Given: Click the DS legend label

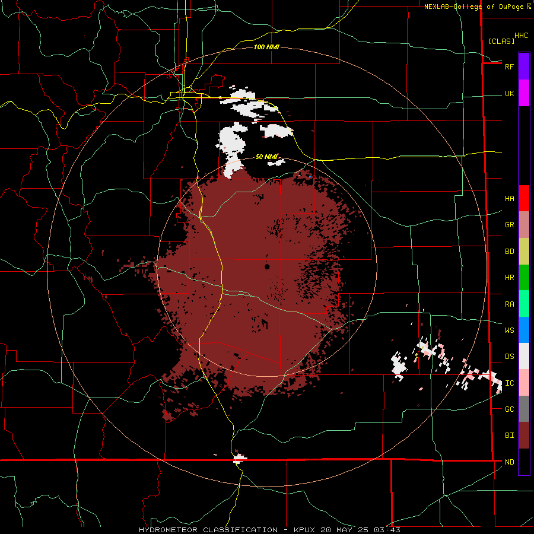Looking at the screenshot, I should (x=510, y=357).
